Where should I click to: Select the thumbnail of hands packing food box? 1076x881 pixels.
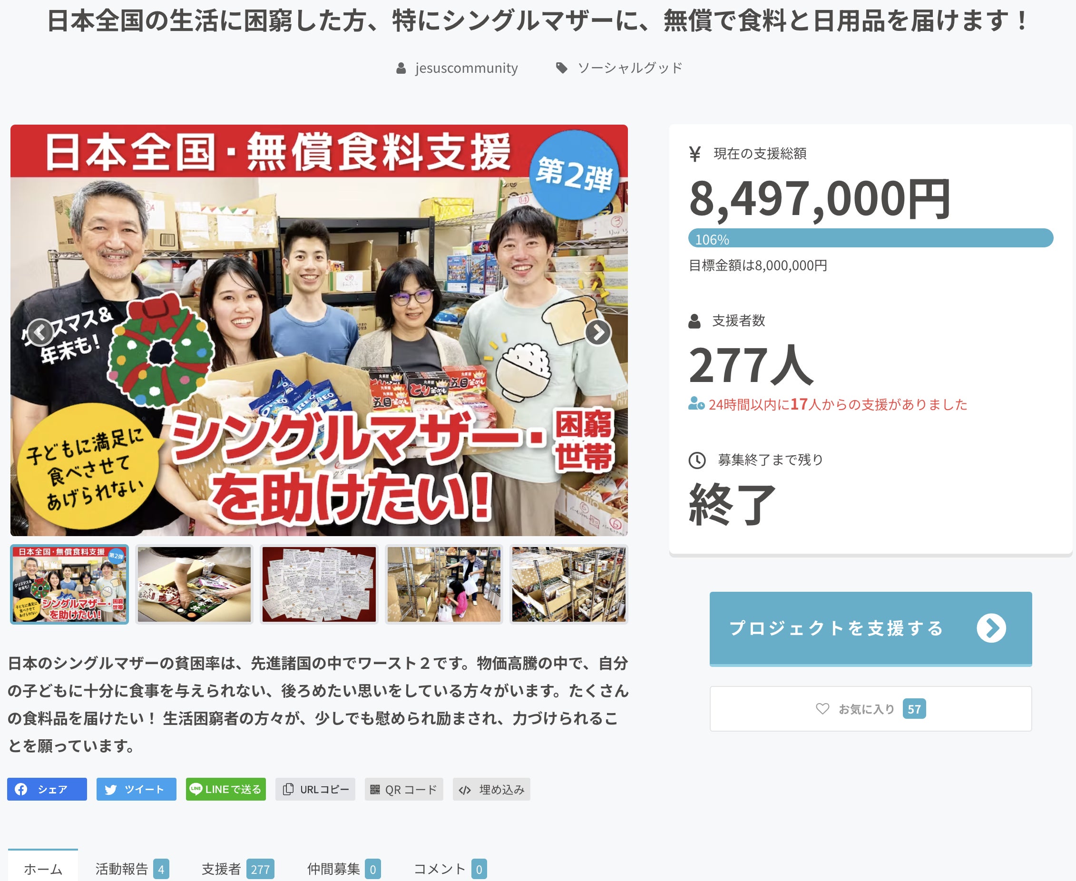(x=195, y=584)
